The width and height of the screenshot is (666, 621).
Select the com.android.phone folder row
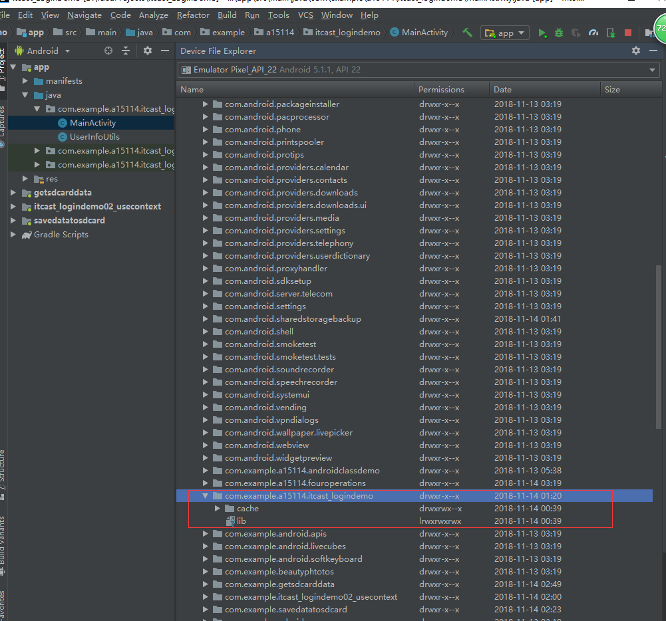click(x=414, y=130)
